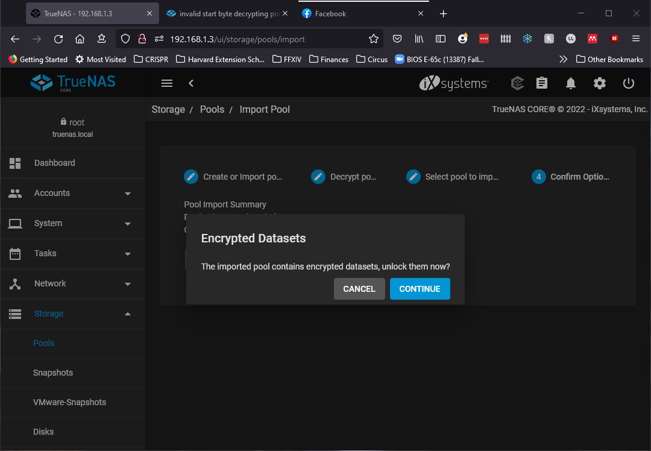Viewport: 651px width, 451px height.
Task: Click the Dashboard grid icon
Action: (15, 163)
